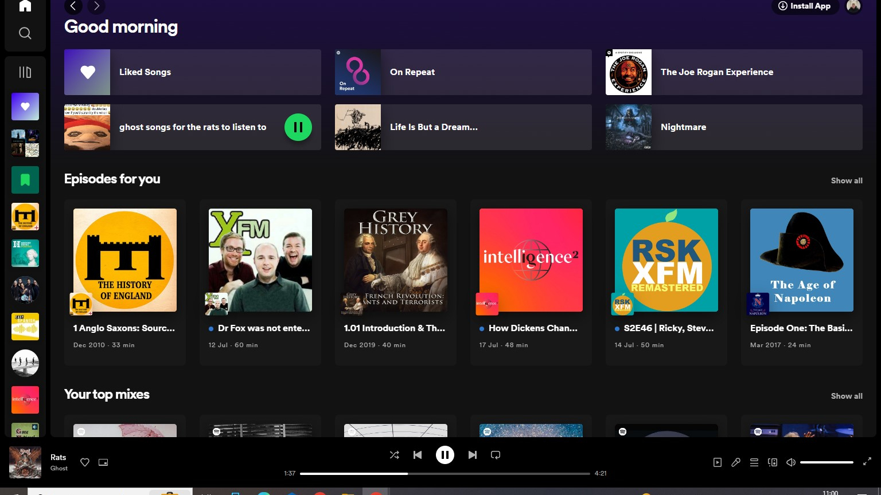Open 'Dr Fox was not ente...' episode title

click(264, 328)
